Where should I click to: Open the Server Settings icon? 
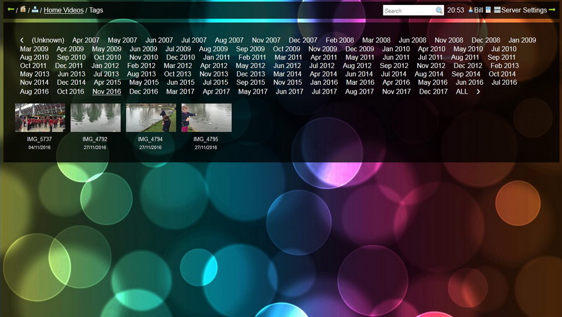click(497, 10)
